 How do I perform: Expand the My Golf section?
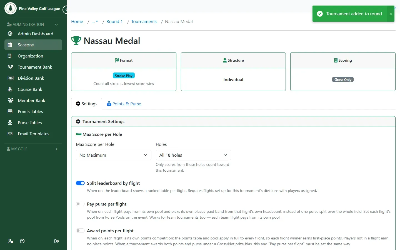[33, 149]
